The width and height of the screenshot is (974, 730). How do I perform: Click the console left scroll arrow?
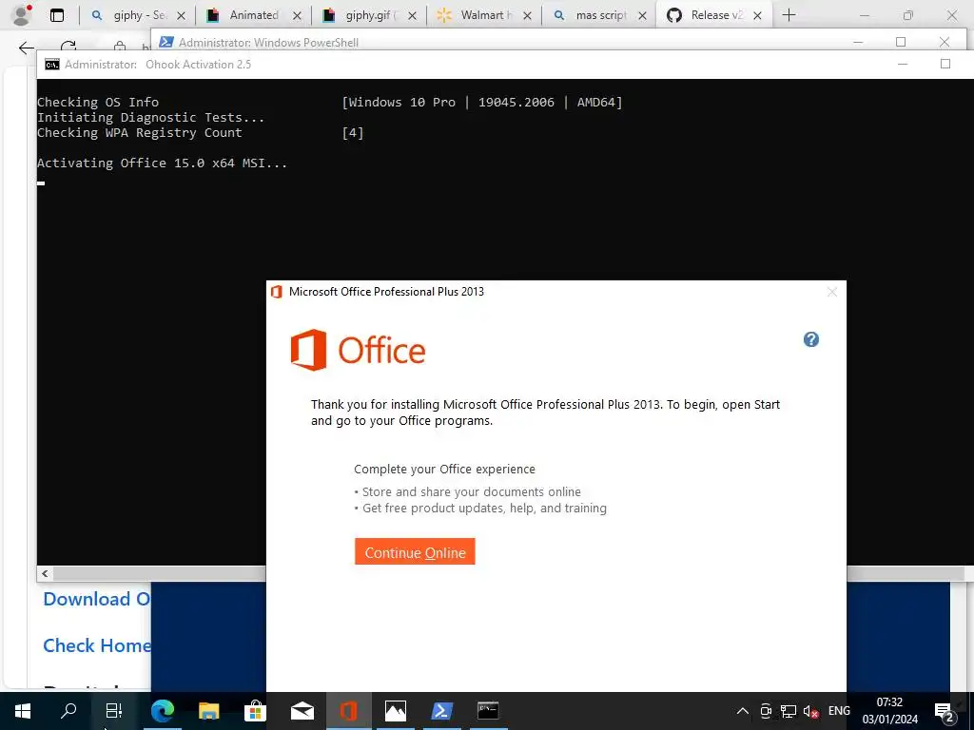45,573
